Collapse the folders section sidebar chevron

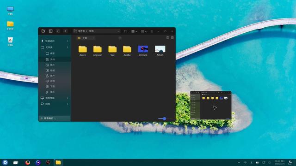(x=68, y=47)
